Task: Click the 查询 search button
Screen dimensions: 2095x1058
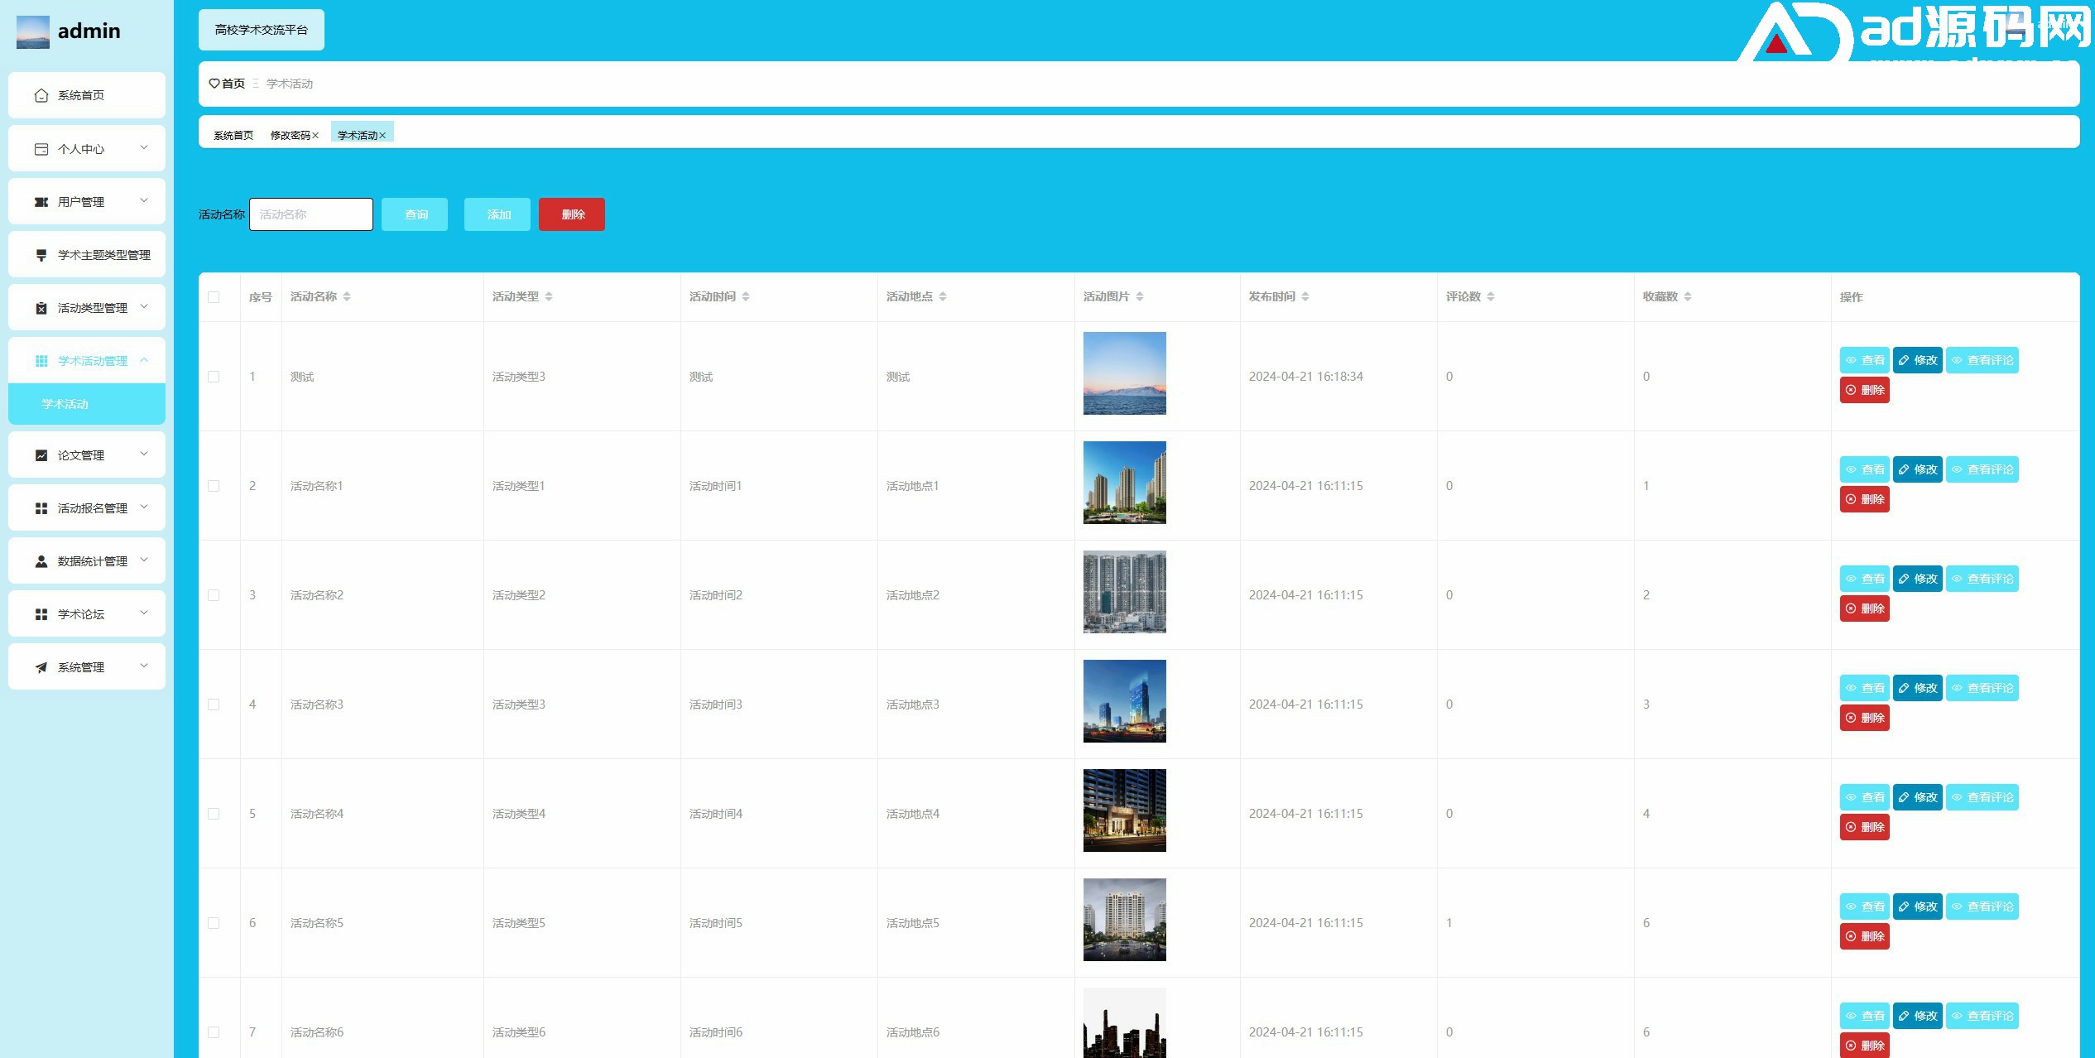Action: coord(415,214)
